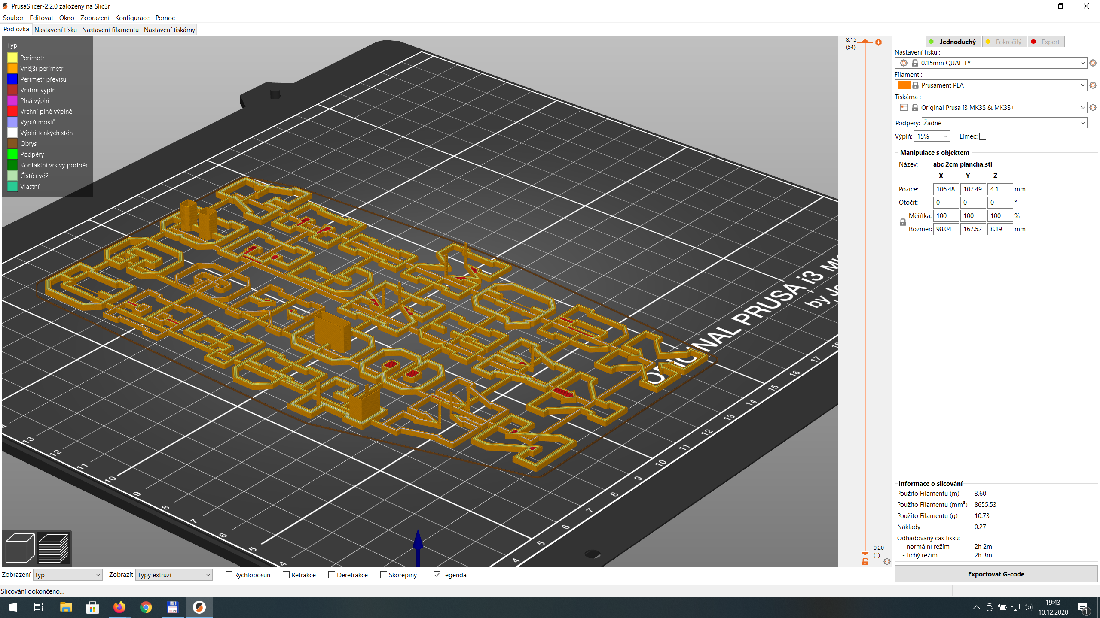Enable the Límec checkbox
This screenshot has width=1100, height=618.
pos(982,136)
